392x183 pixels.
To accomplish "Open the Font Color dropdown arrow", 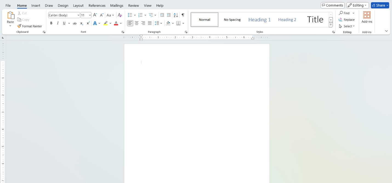I will [120, 23].
